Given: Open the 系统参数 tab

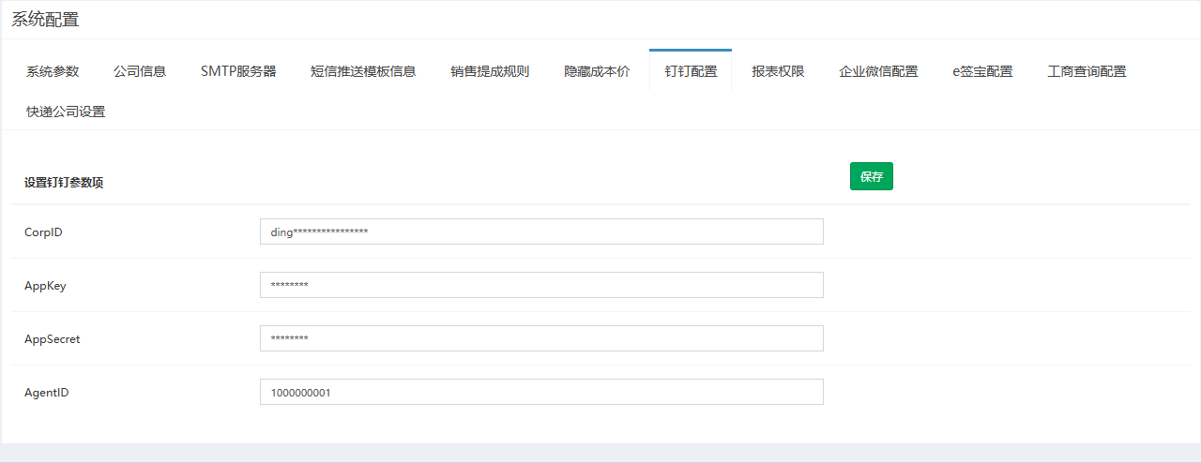Looking at the screenshot, I should [53, 71].
